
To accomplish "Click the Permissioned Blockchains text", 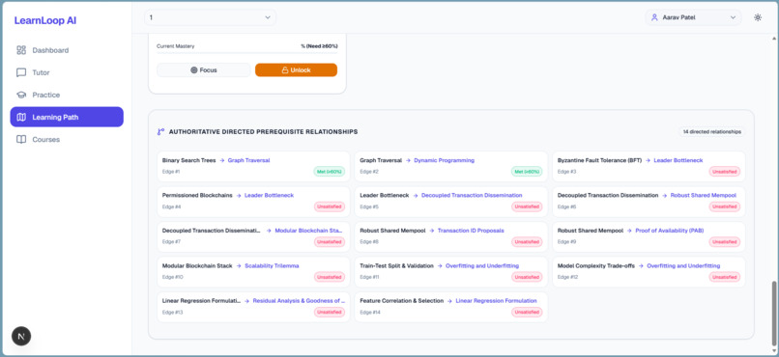I will [197, 195].
